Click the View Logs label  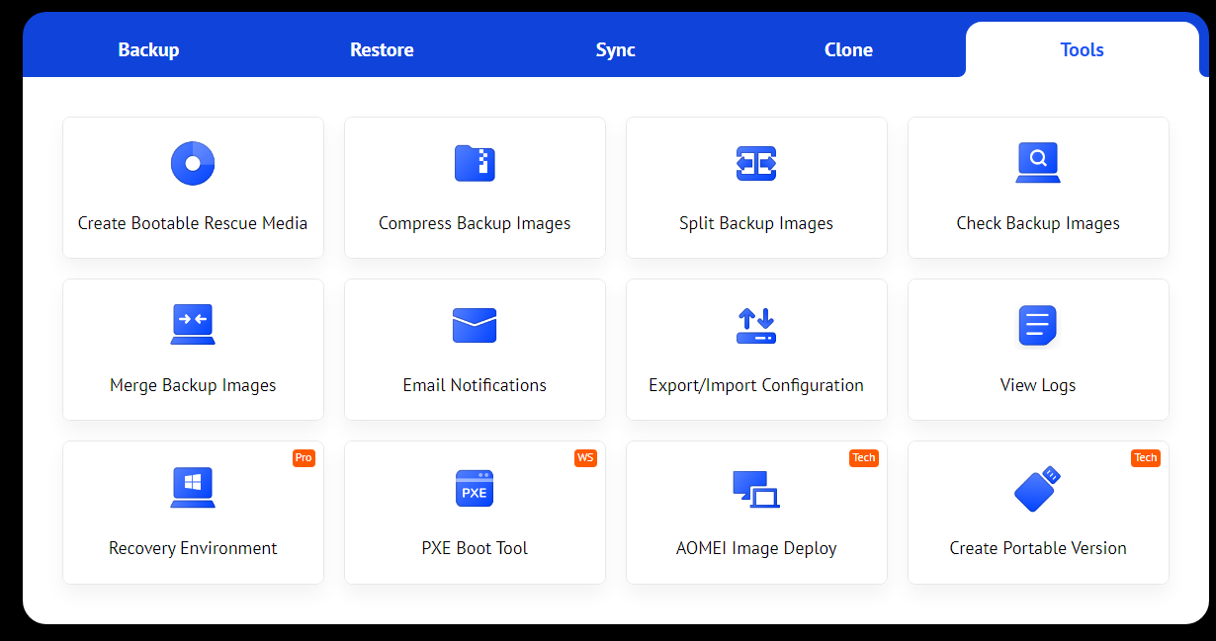(1038, 385)
